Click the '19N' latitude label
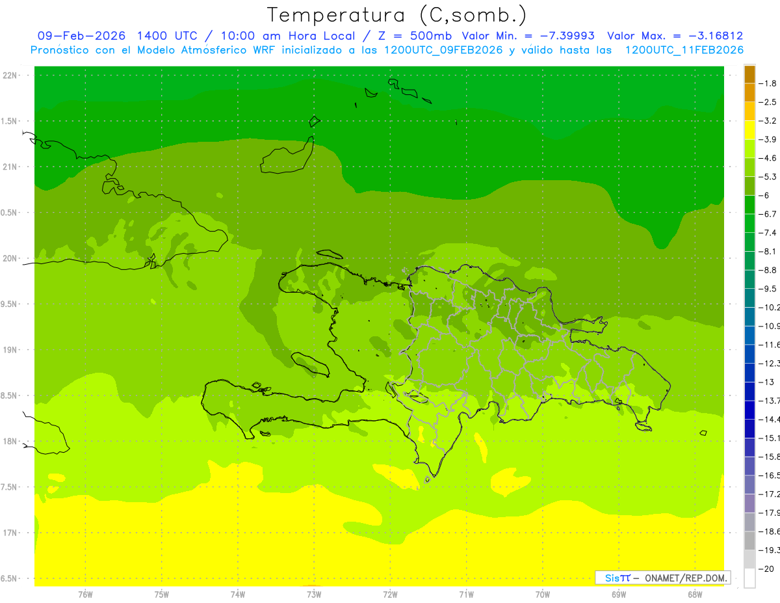The height and width of the screenshot is (603, 780). pyautogui.click(x=11, y=349)
